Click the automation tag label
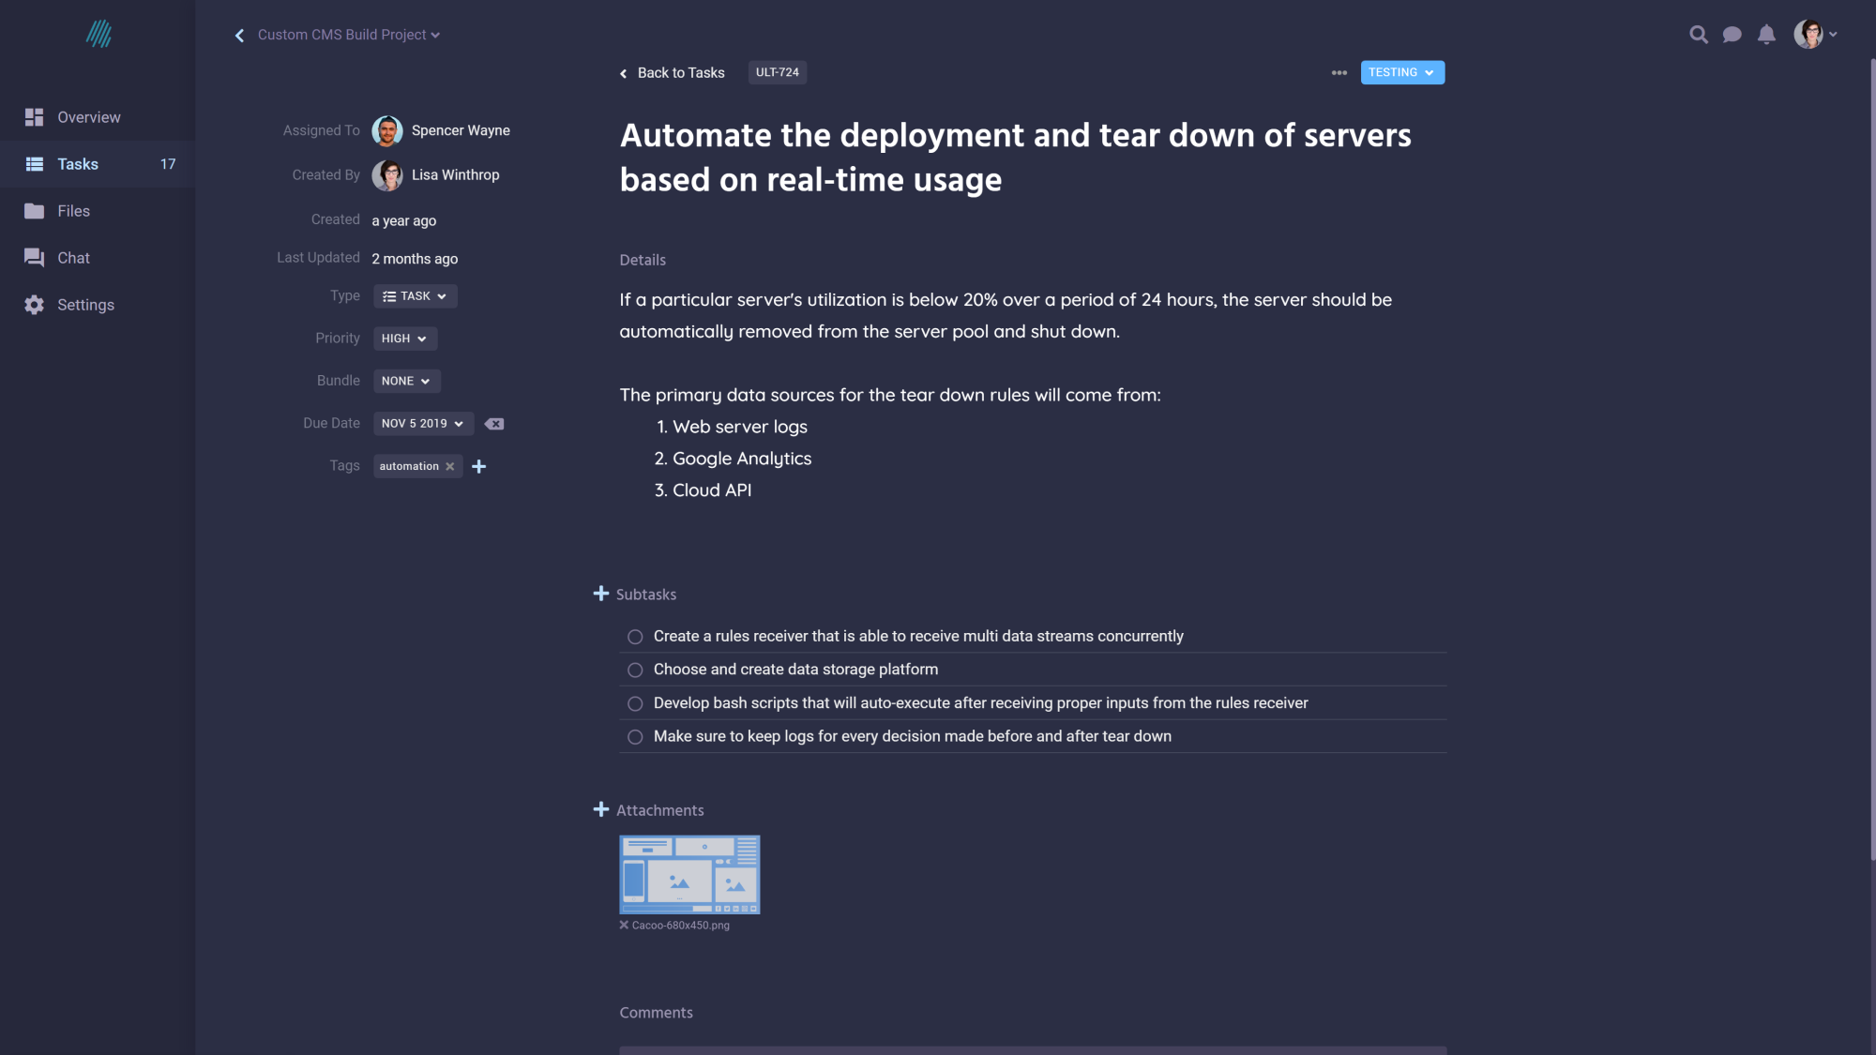Image resolution: width=1876 pixels, height=1055 pixels. [409, 466]
